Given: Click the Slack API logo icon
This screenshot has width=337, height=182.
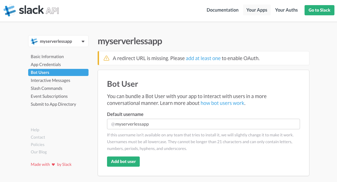Looking at the screenshot, I should tap(10, 10).
